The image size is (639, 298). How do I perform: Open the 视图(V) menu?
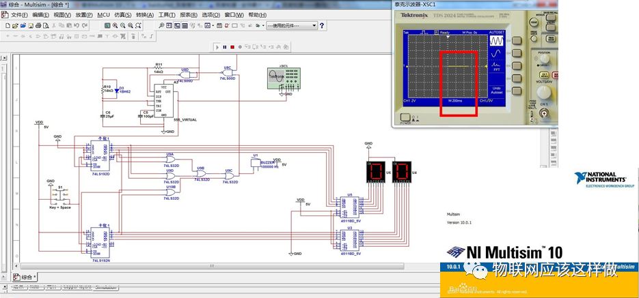point(62,15)
